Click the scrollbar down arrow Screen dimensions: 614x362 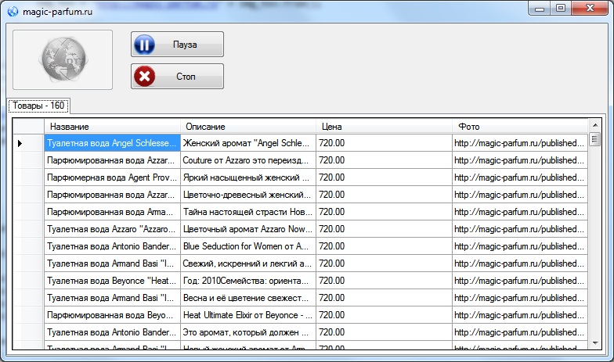tap(595, 343)
